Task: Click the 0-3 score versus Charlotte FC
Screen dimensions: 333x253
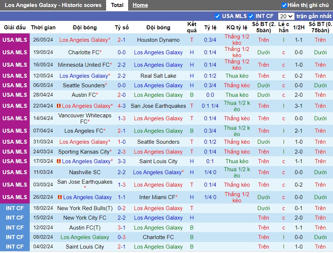Action: [122, 237]
